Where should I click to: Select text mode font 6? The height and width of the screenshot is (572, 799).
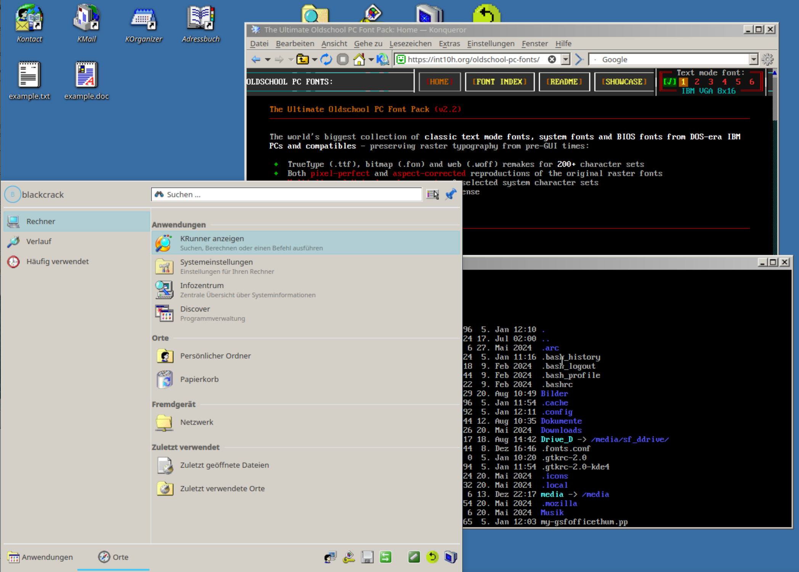[752, 82]
